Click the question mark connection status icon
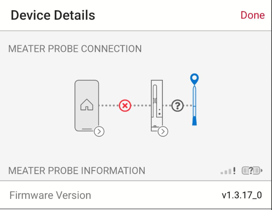 [177, 105]
